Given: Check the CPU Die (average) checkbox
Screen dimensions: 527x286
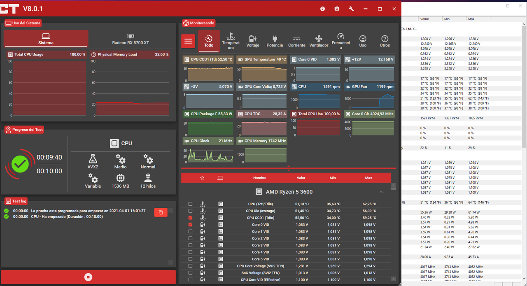Looking at the screenshot, I should 190,211.
